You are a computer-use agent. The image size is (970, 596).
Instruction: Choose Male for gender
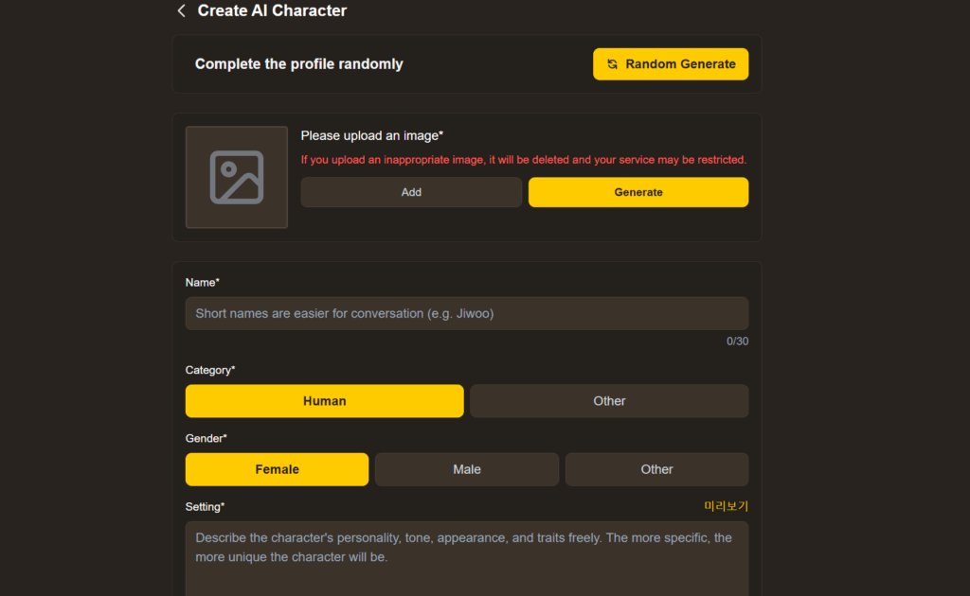coord(466,468)
